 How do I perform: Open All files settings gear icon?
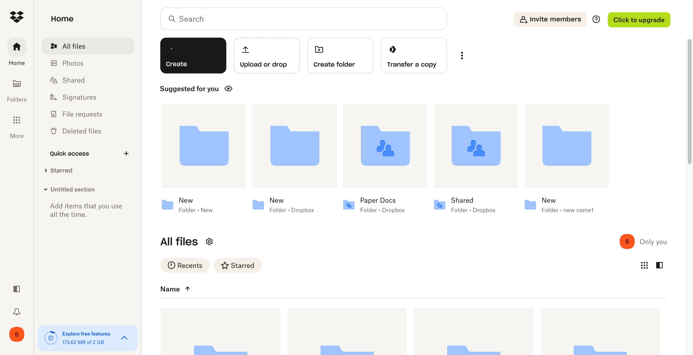[209, 241]
